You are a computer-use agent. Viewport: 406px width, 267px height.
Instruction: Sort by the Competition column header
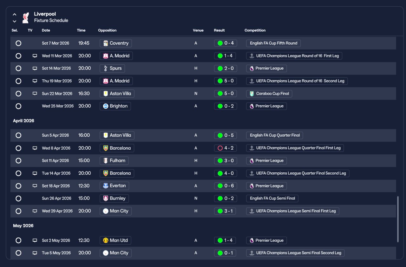coord(255,30)
